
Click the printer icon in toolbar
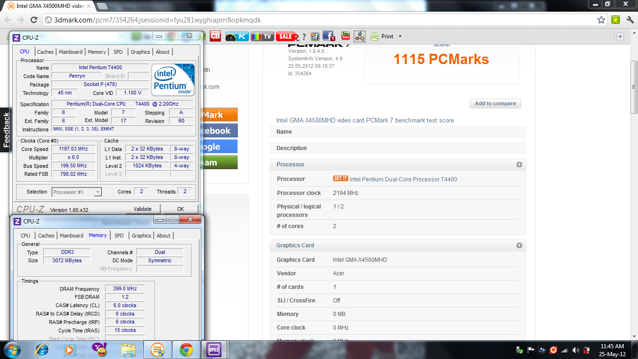pos(374,36)
